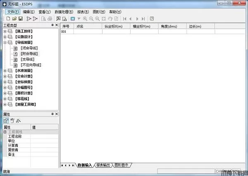Click the Save diskette icon

[21, 19]
